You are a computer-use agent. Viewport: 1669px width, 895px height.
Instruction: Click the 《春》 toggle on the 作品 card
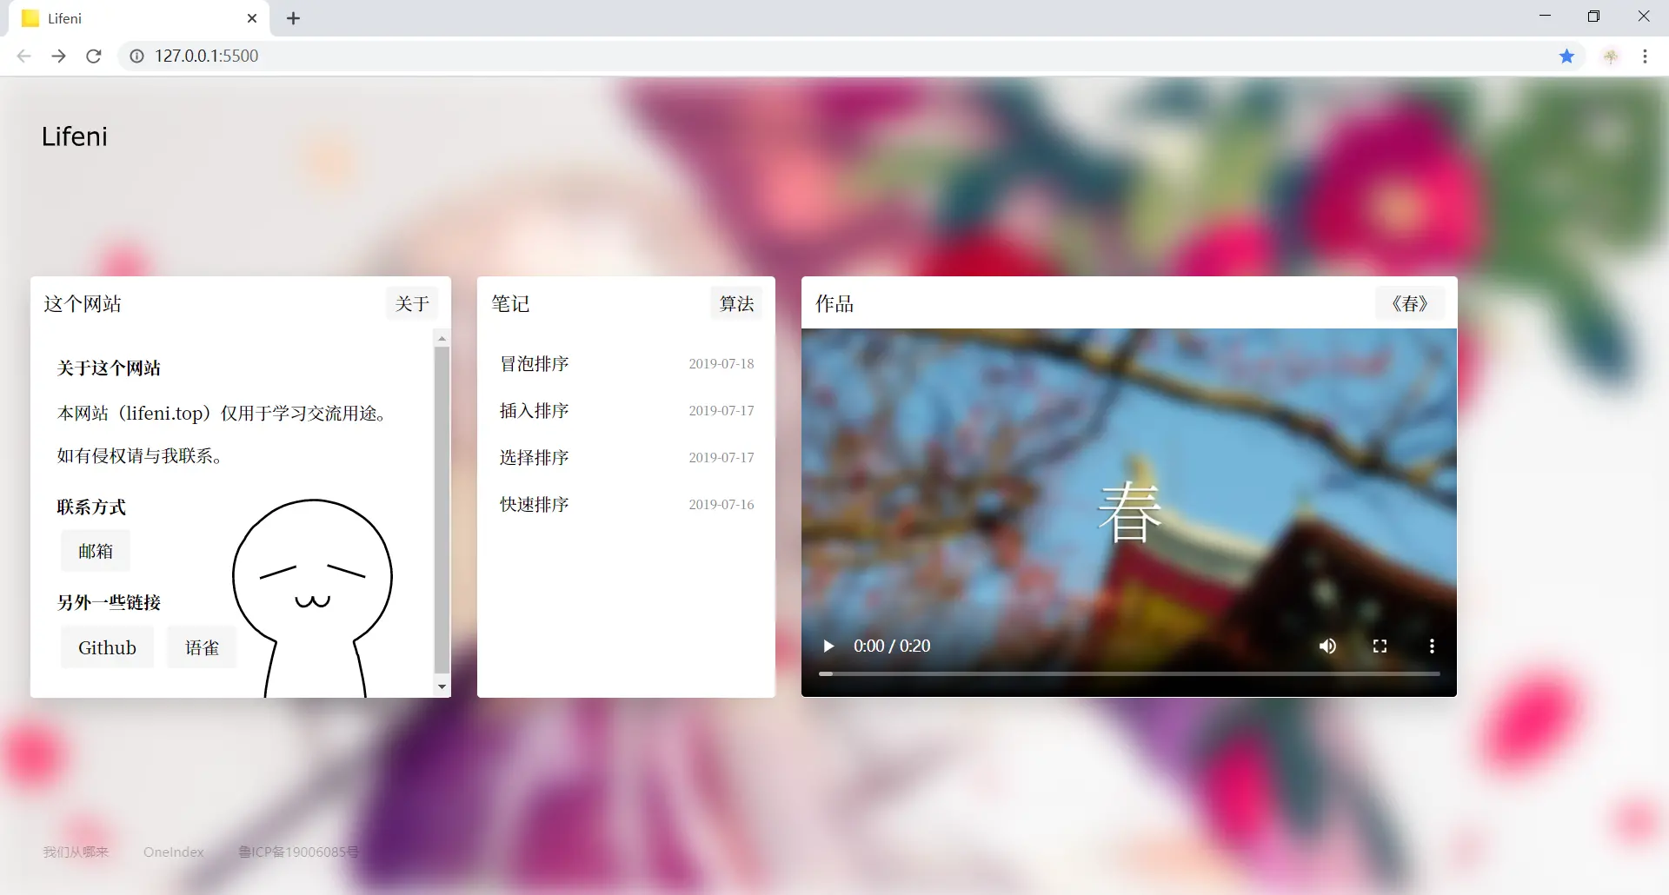(x=1409, y=303)
